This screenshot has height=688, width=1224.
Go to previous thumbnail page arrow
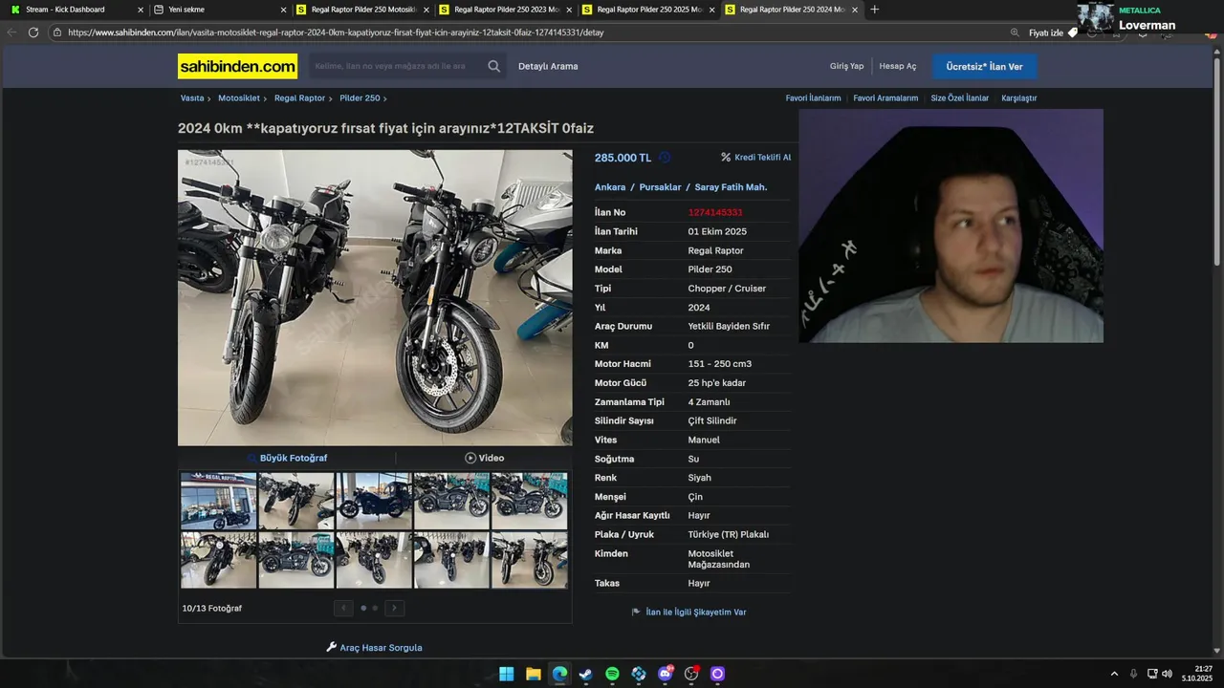[343, 608]
